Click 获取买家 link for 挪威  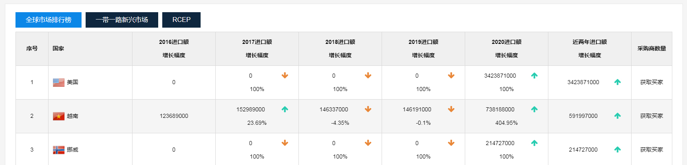pos(652,150)
